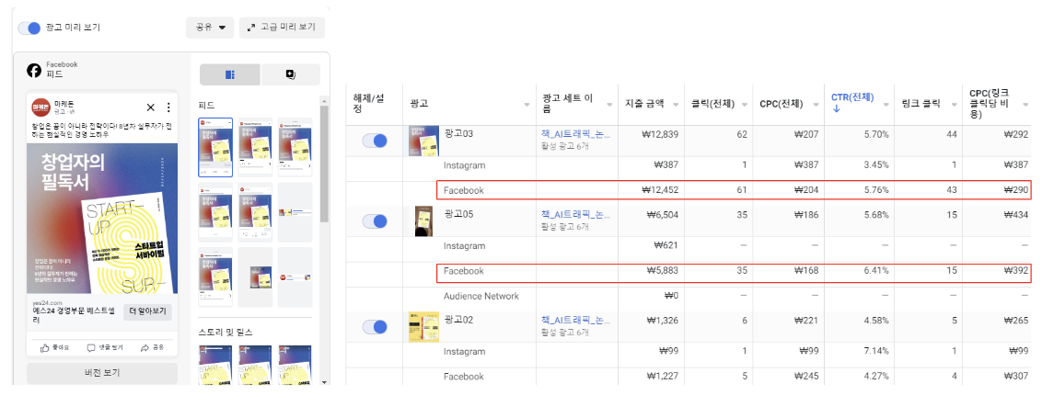The width and height of the screenshot is (1042, 418).
Task: Toggle the 광고03 on/off switch
Action: coord(374,141)
